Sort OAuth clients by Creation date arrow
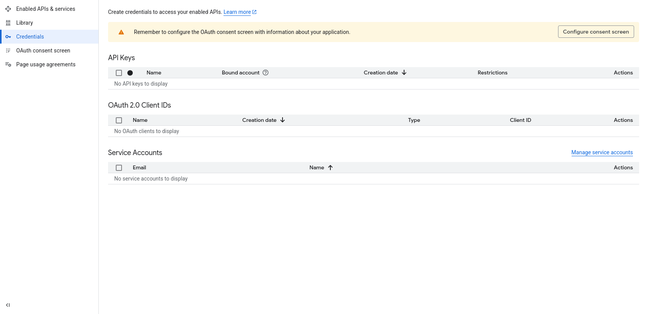This screenshot has height=314, width=648. click(283, 120)
